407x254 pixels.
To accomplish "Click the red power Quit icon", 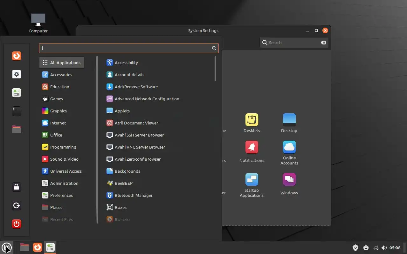I will pos(17,224).
